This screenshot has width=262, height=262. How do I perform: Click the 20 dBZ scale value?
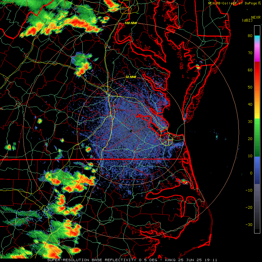250,139
